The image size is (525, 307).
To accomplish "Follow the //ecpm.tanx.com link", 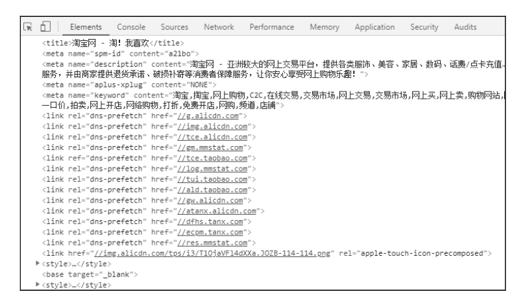I will pyautogui.click(x=210, y=232).
